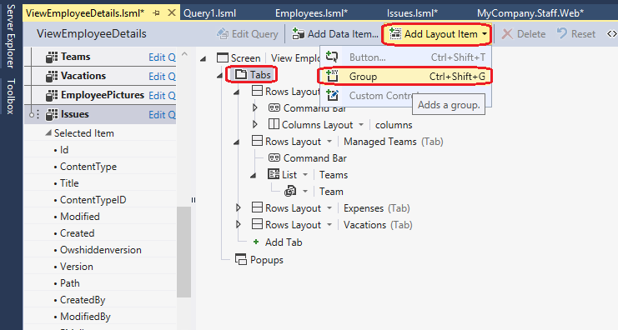Click the Teams query icon
This screenshot has width=618, height=330.
click(52, 57)
